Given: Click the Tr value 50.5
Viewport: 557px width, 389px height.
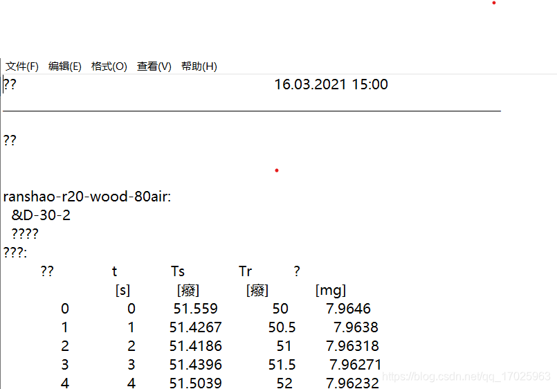Looking at the screenshot, I should coord(282,327).
